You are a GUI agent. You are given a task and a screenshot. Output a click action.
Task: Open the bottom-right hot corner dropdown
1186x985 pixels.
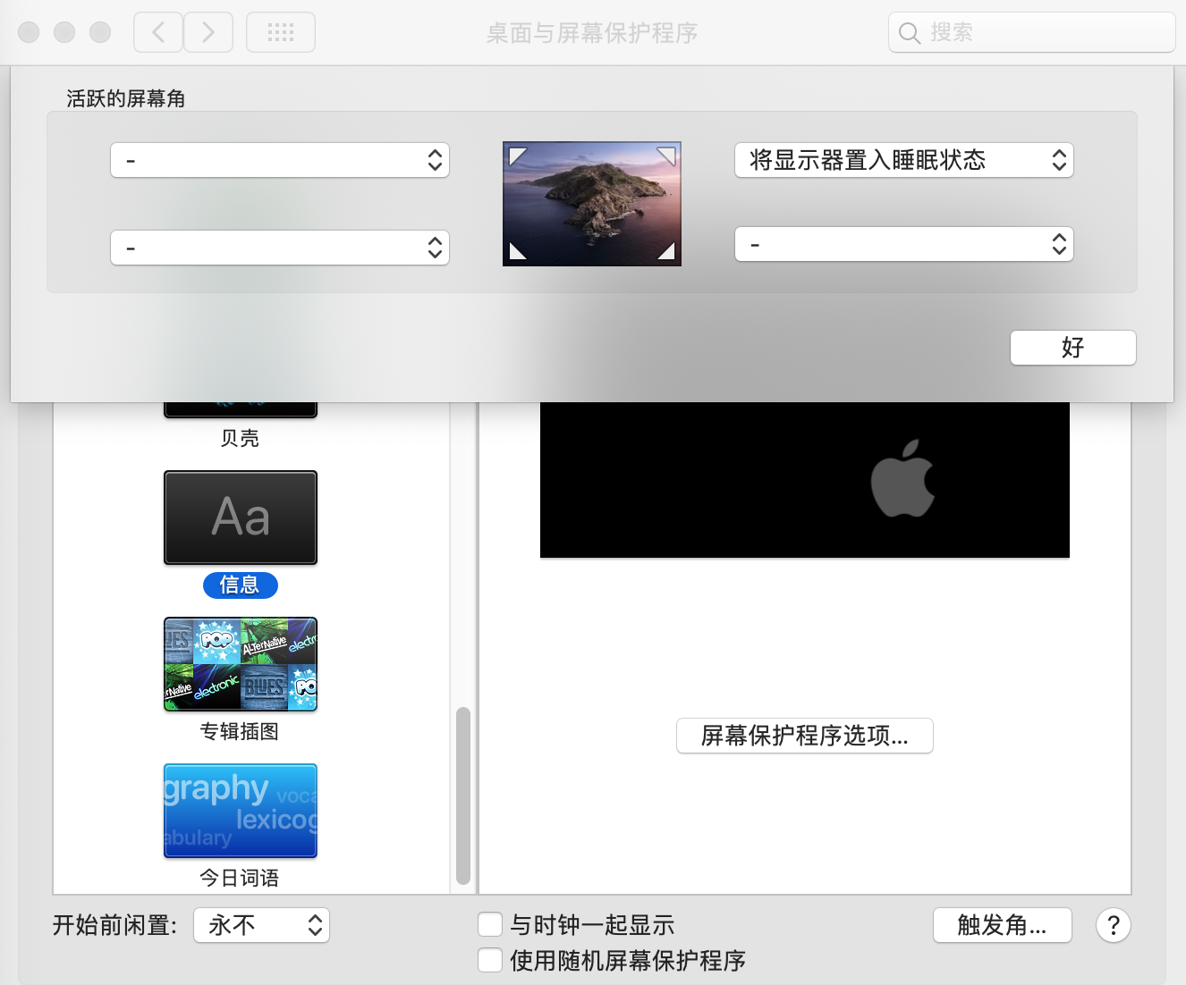(x=903, y=244)
